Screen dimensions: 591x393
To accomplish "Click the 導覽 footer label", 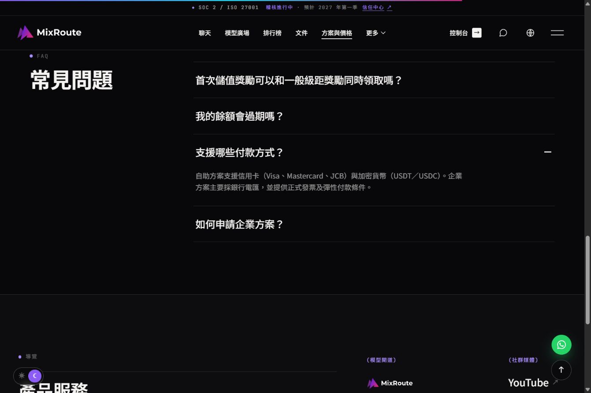I will click(31, 356).
